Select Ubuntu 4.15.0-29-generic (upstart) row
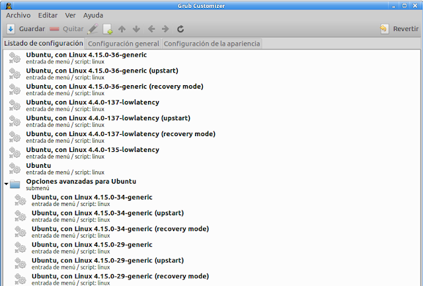The height and width of the screenshot is (286, 423). [x=211, y=264]
